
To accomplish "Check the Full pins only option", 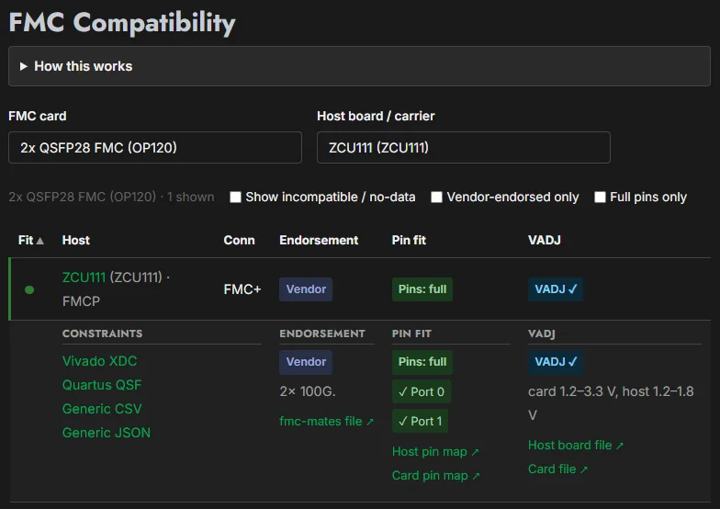I will click(600, 197).
